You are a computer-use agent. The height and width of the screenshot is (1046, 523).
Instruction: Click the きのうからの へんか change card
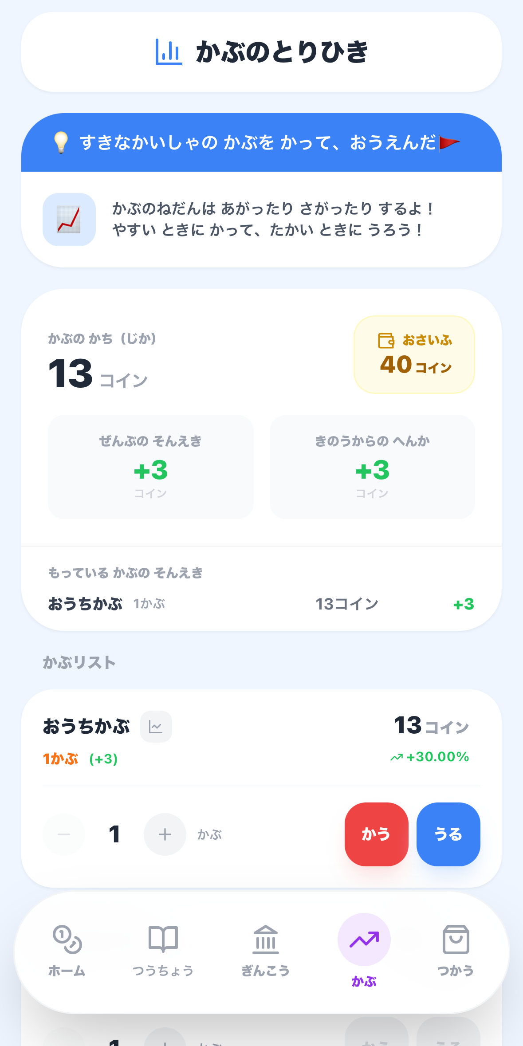point(372,467)
